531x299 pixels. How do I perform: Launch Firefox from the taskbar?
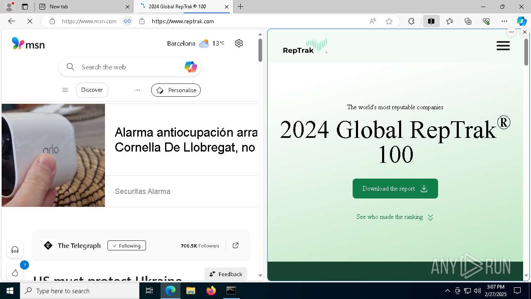click(x=211, y=291)
